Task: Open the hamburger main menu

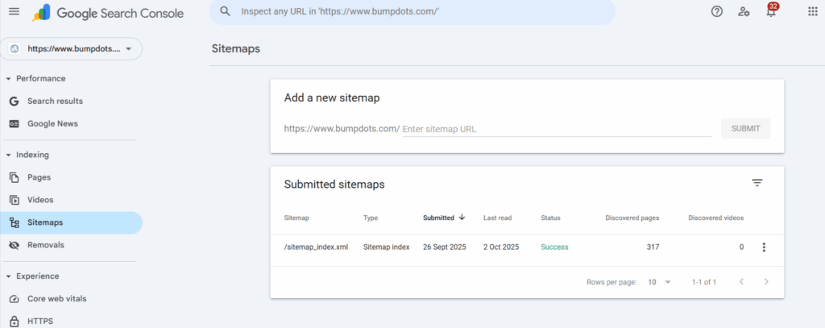Action: pos(14,12)
